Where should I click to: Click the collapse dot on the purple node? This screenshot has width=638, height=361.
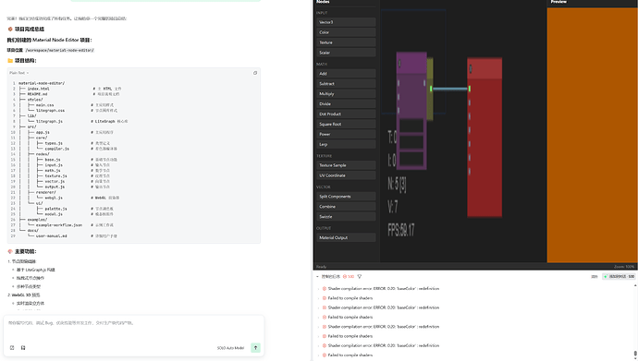(x=399, y=64)
